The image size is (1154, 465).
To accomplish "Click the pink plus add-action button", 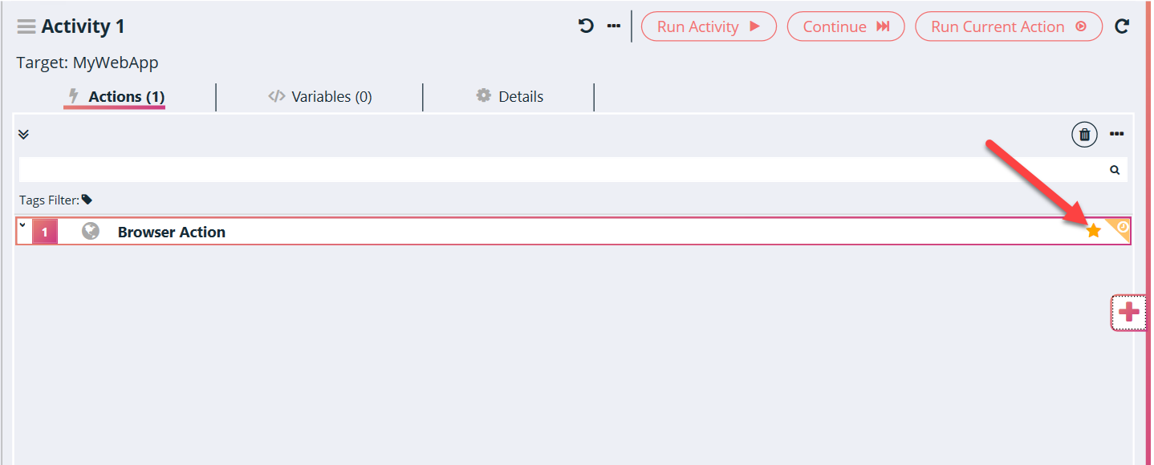I will [x=1129, y=313].
